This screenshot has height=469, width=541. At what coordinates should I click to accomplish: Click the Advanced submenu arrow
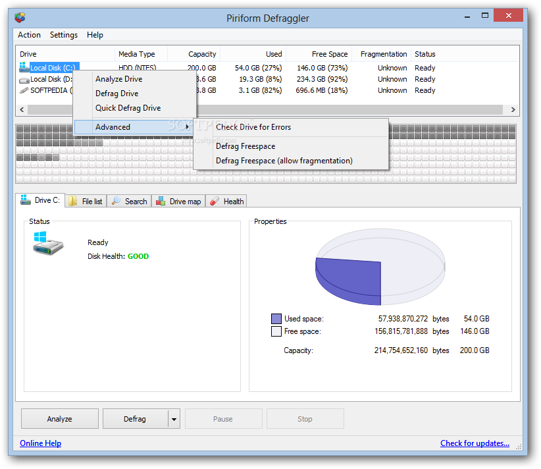point(188,127)
